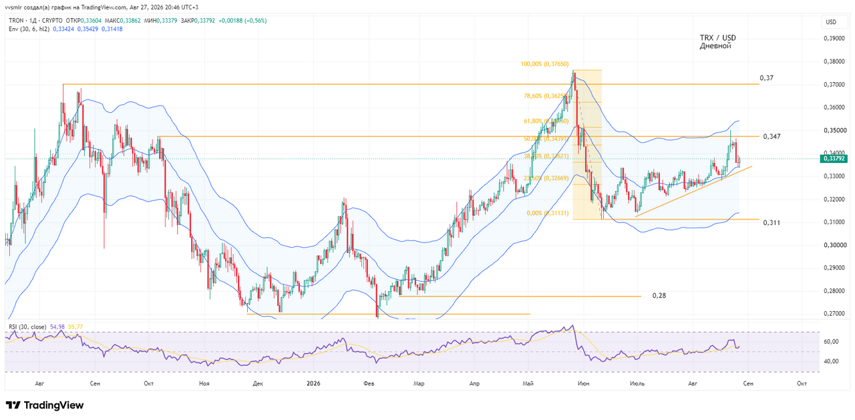Click the 0,38000 price axis label
This screenshot has width=855, height=420.
point(834,61)
